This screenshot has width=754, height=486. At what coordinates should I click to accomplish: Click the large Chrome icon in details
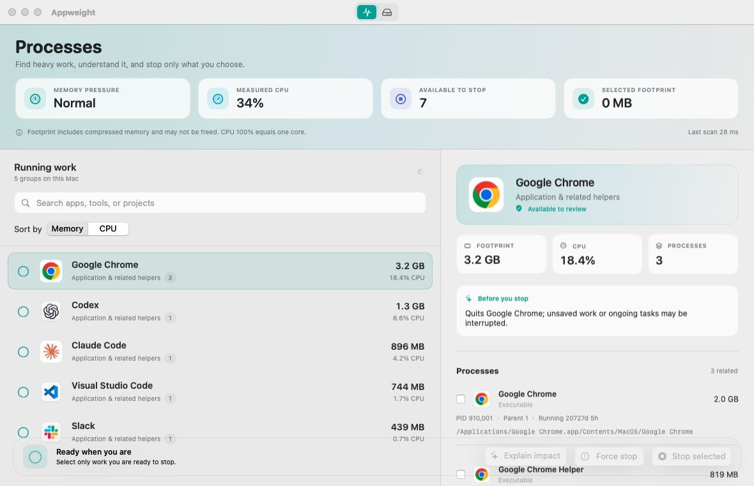click(x=486, y=194)
